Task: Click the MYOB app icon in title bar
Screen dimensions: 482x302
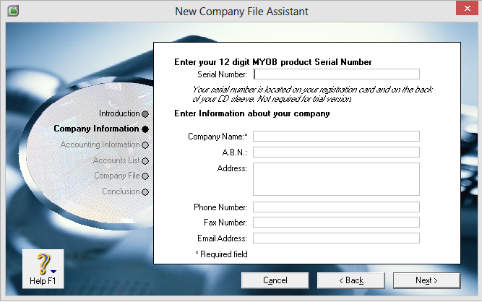Action: tap(13, 11)
